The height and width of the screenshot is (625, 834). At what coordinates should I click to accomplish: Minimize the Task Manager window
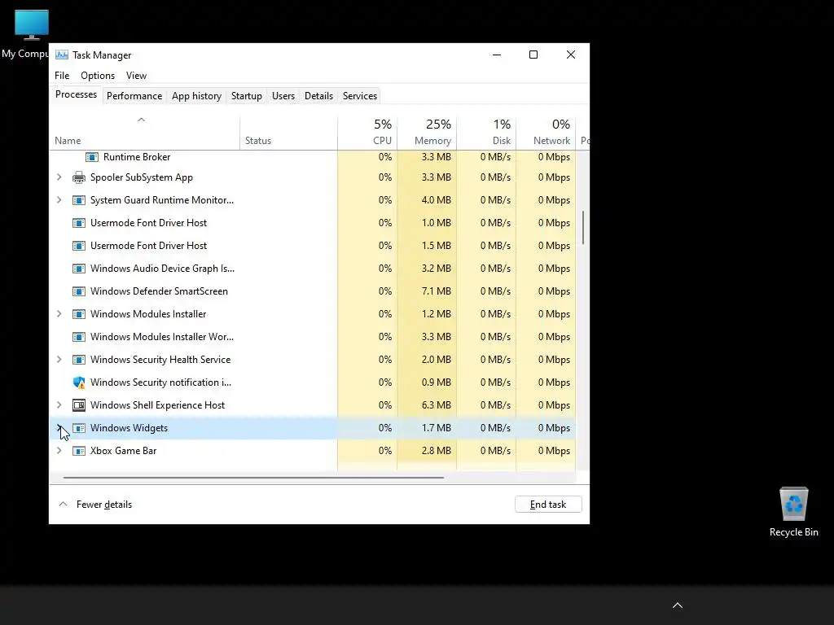point(497,55)
